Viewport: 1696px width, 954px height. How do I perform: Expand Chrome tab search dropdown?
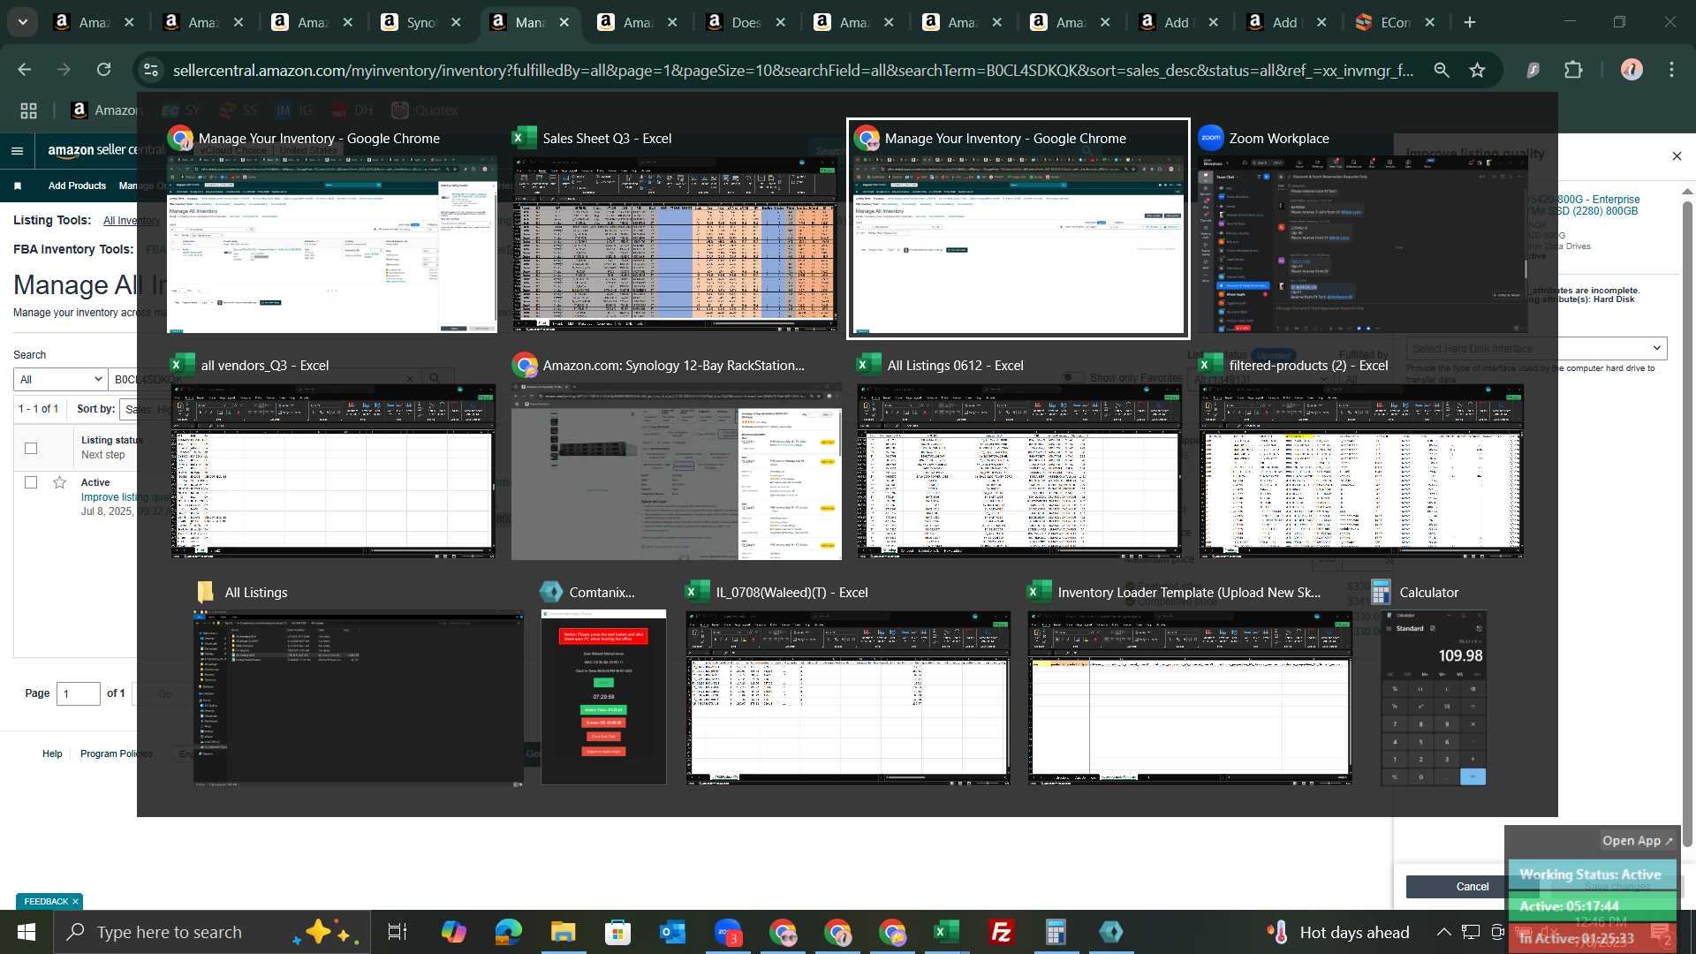tap(23, 22)
